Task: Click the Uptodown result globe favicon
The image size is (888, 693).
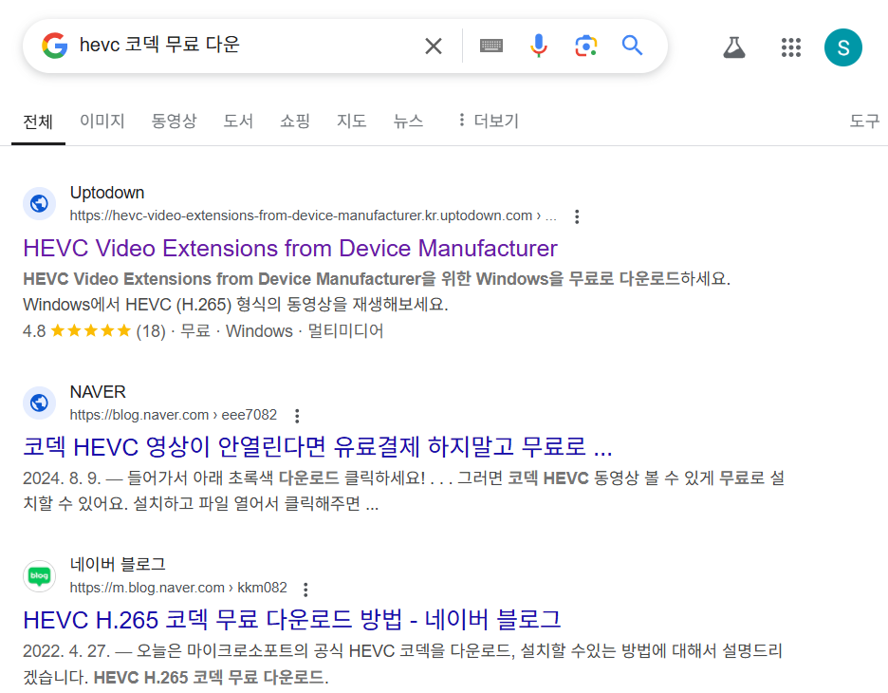Action: 39,203
